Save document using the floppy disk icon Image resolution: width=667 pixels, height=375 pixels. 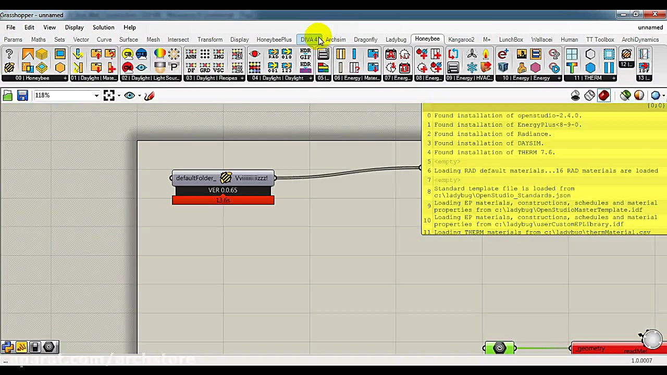click(22, 95)
